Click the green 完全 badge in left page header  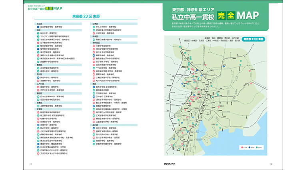(48, 8)
